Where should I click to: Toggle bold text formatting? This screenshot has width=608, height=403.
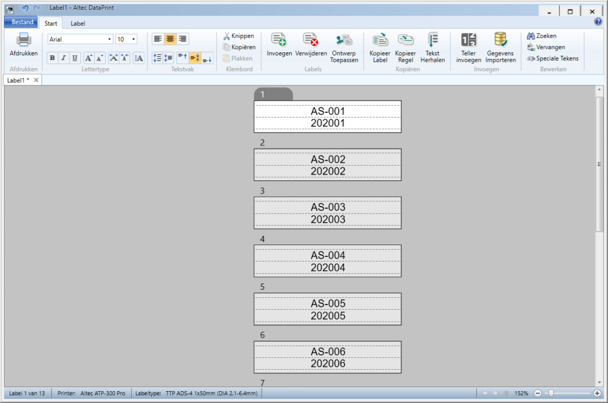coord(52,58)
